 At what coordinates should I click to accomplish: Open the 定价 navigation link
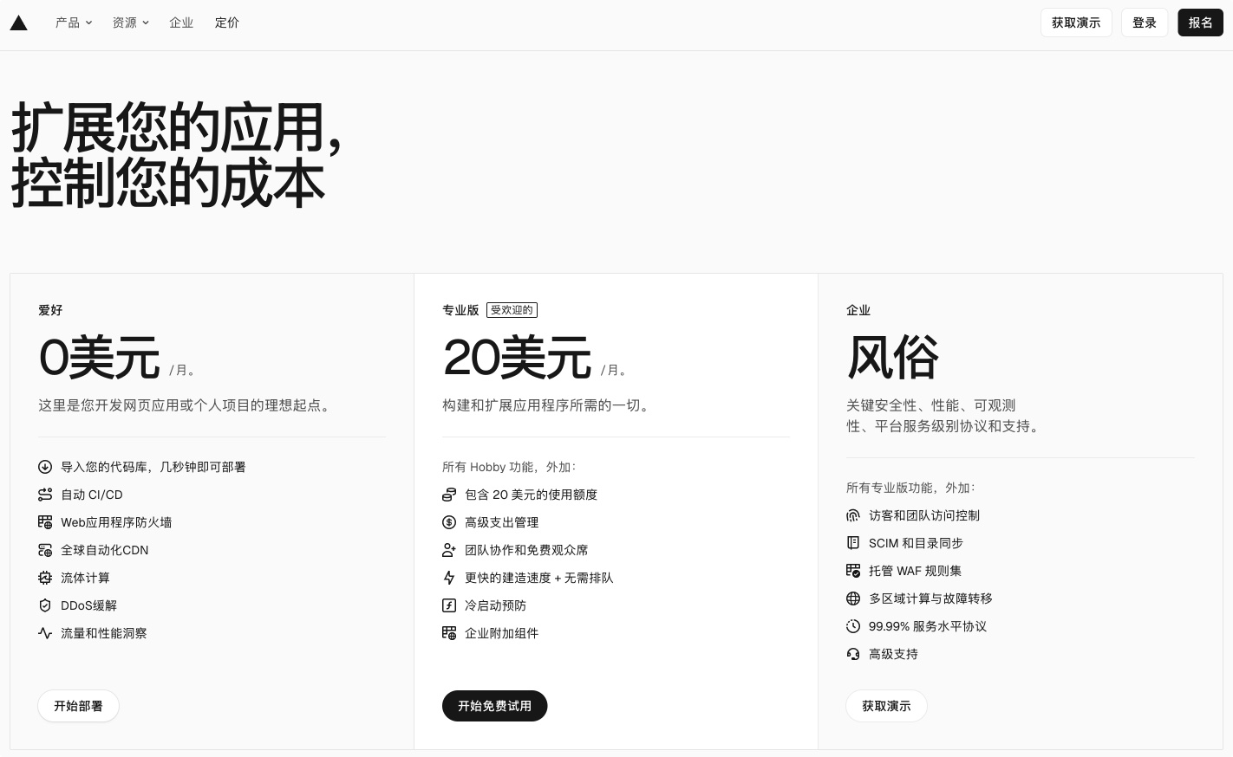point(227,23)
